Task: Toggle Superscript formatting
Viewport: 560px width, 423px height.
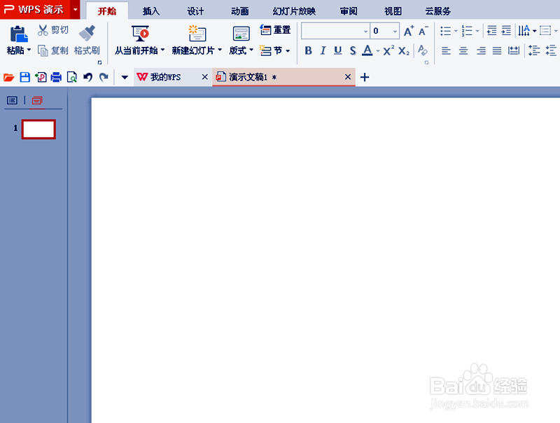Action: (388, 50)
